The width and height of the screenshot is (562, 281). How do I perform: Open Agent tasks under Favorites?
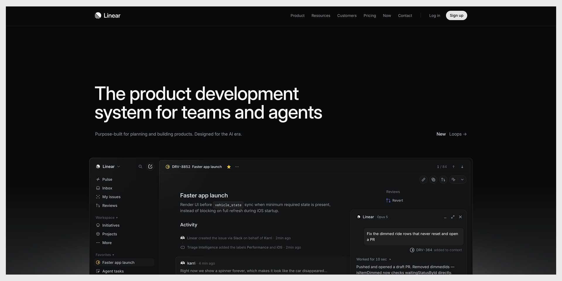tap(124, 271)
